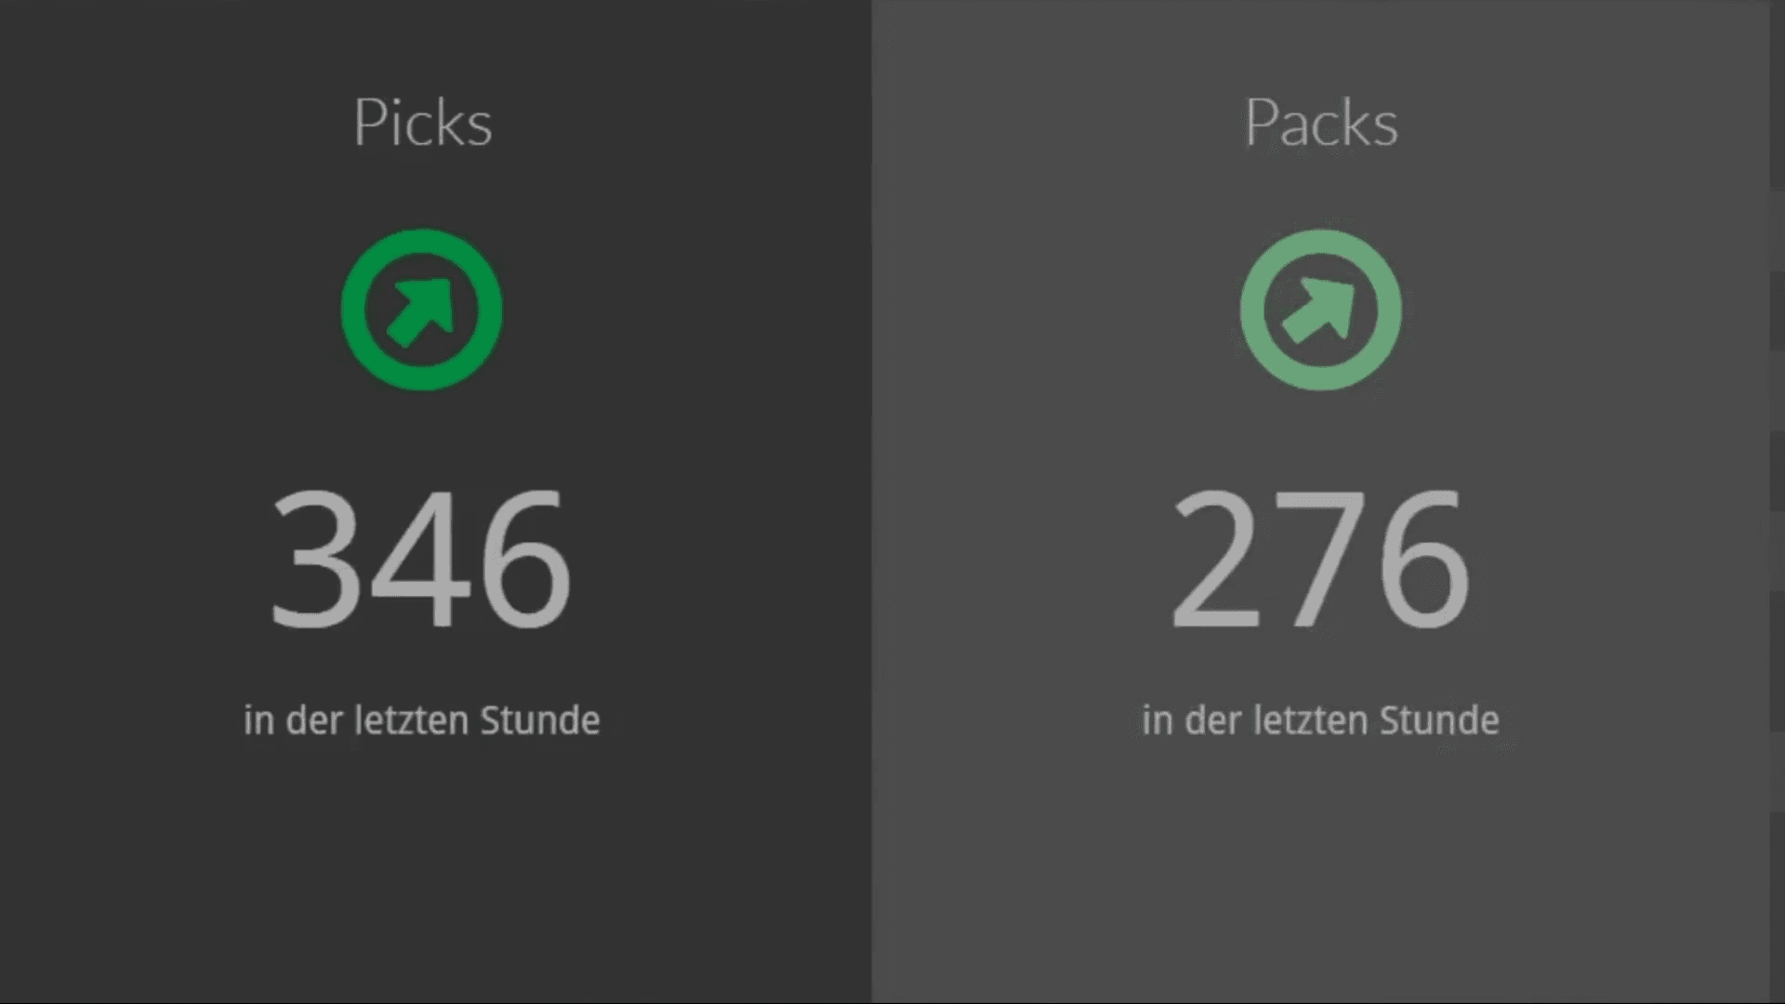
Task: Click the last digit 6 of 276
Action: (1424, 559)
